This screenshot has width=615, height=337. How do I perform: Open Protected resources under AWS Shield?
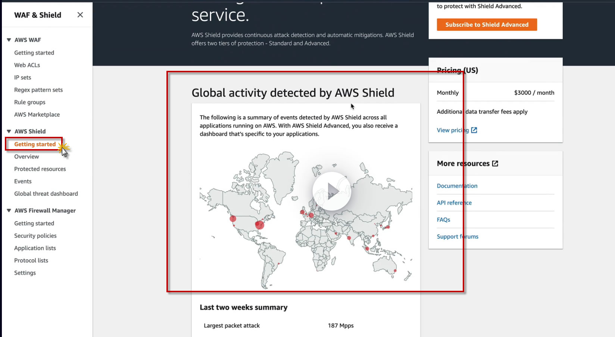click(x=40, y=169)
